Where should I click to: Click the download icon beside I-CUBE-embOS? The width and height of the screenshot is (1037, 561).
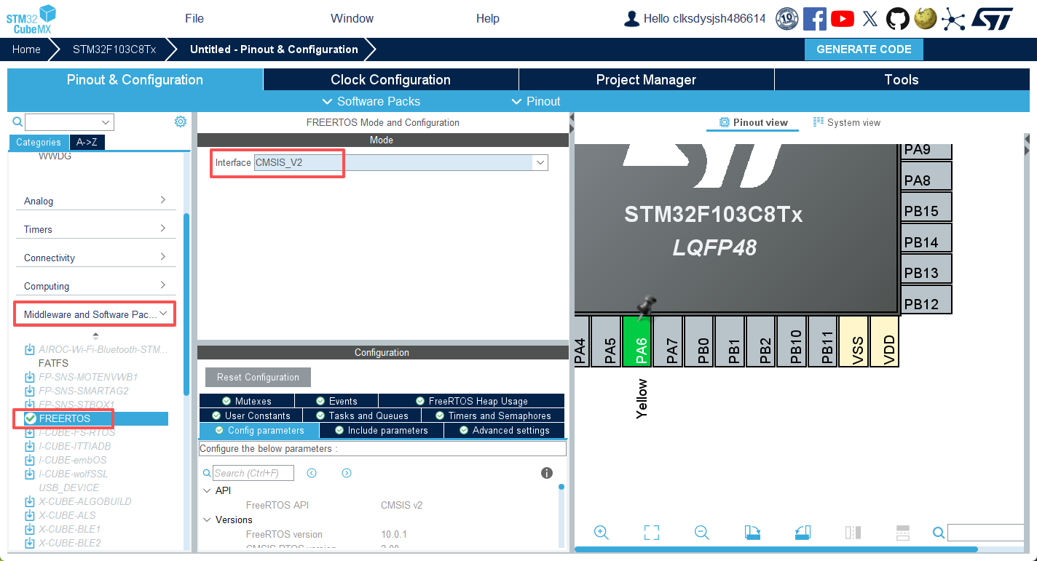[x=30, y=460]
